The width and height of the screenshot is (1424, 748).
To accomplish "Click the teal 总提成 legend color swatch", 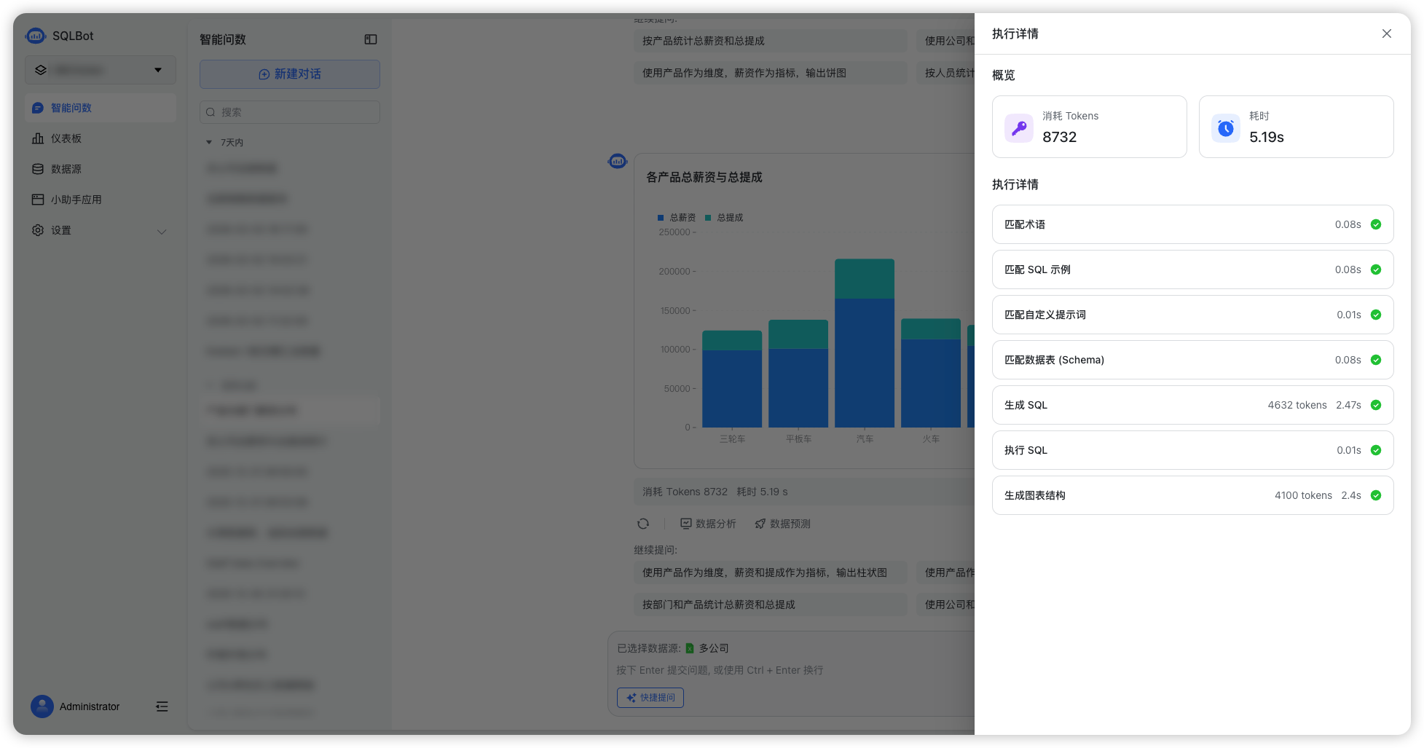I will pyautogui.click(x=707, y=217).
